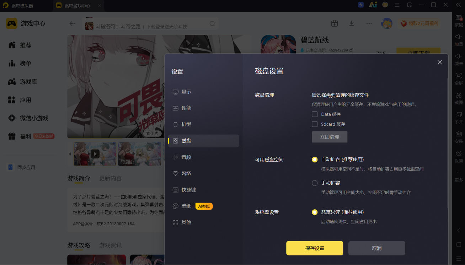
Task: Select 共享只读 (推荐使用) radio option
Action: (x=315, y=212)
